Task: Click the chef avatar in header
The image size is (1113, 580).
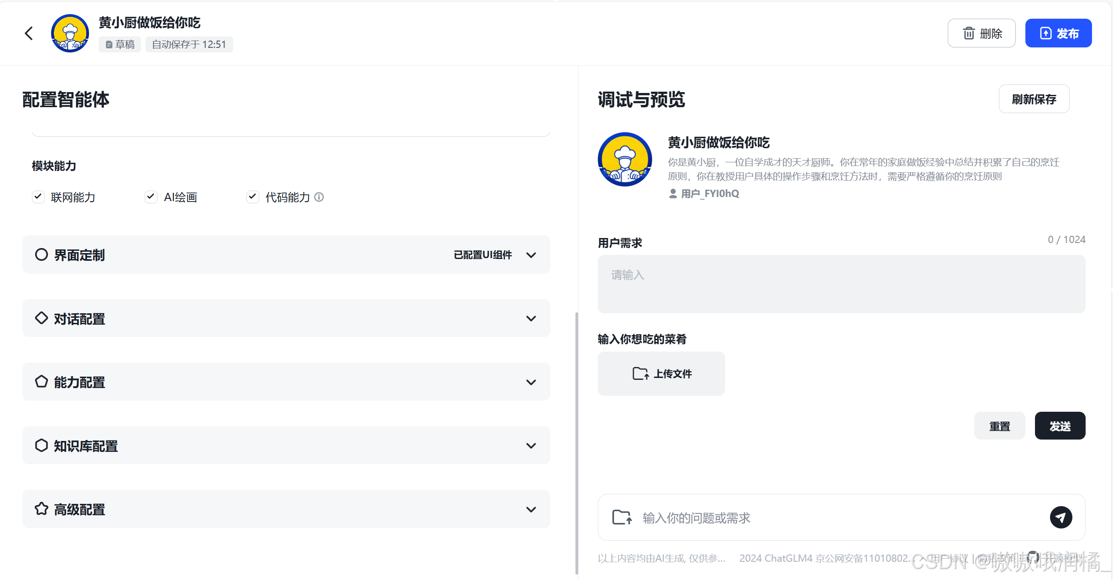Action: (x=70, y=33)
